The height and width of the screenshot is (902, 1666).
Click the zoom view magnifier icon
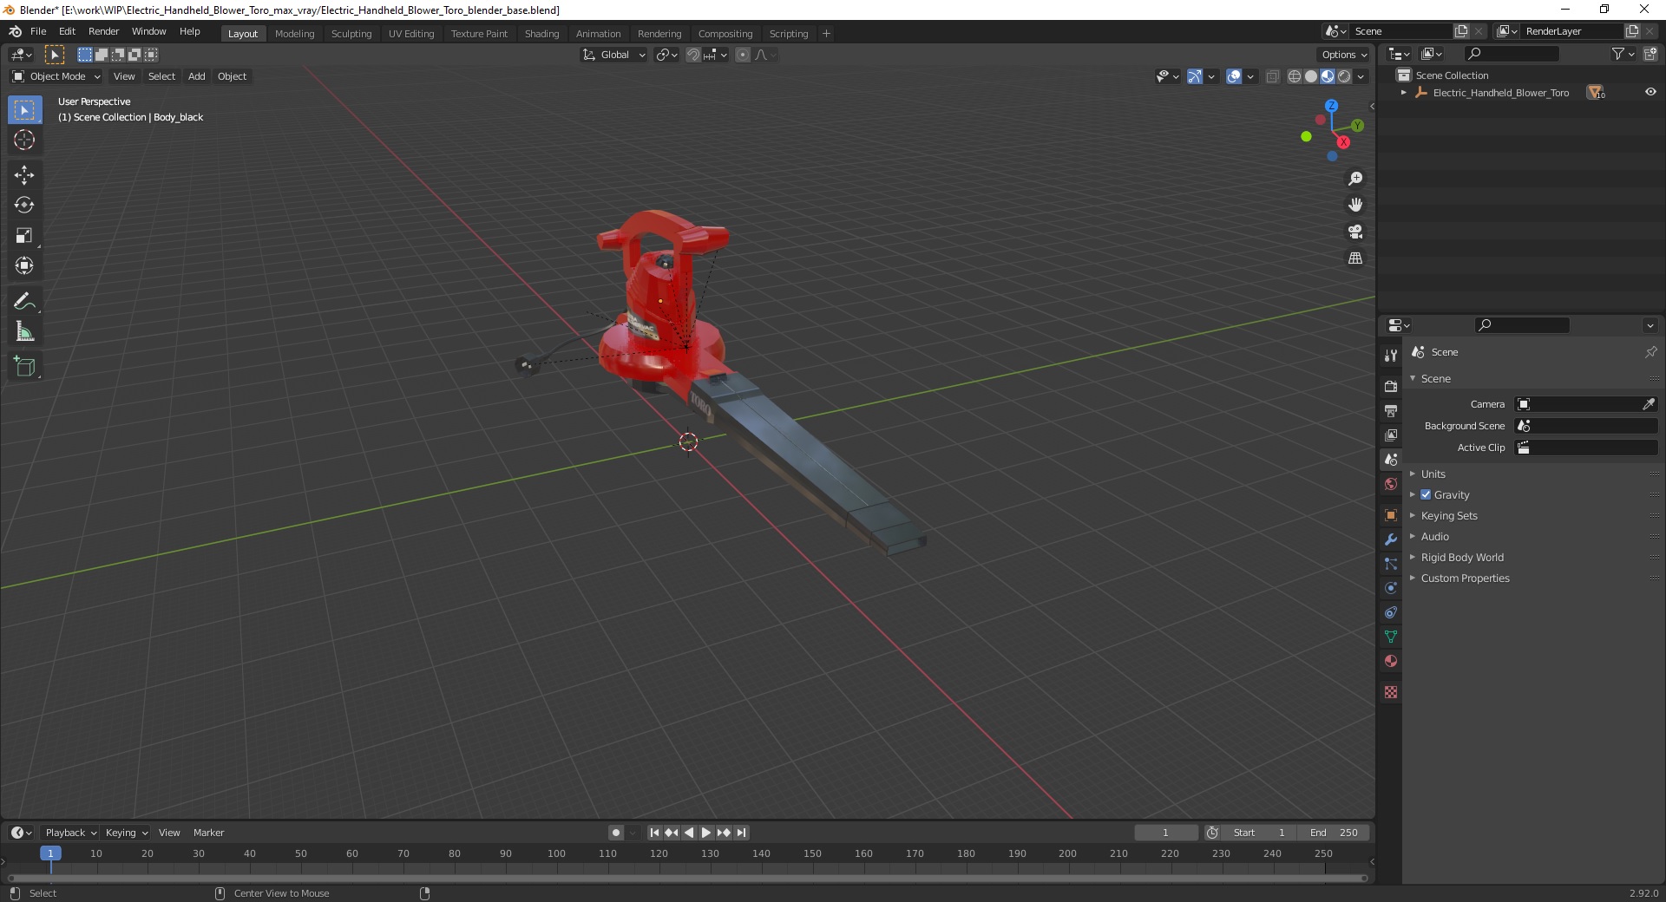(x=1355, y=179)
